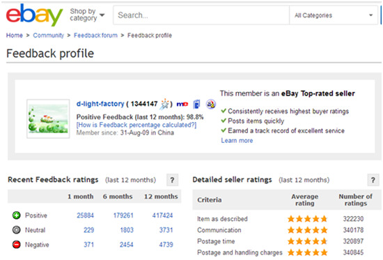Image resolution: width=383 pixels, height=260 pixels.
Task: Click the red Negative feedback icon
Action: 17,245
